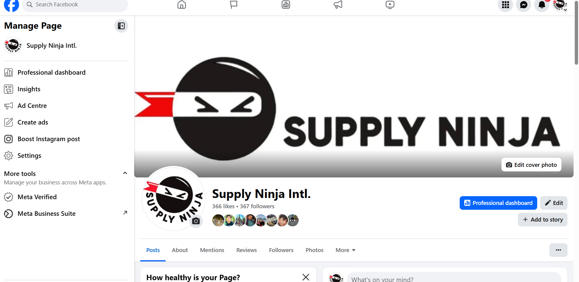The width and height of the screenshot is (579, 282).
Task: Switch to the Reviews tab
Action: coord(246,250)
